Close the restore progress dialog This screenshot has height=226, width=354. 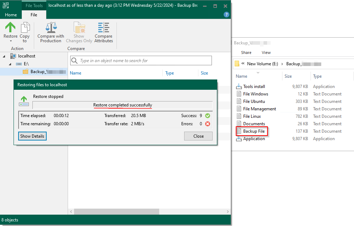click(x=198, y=136)
